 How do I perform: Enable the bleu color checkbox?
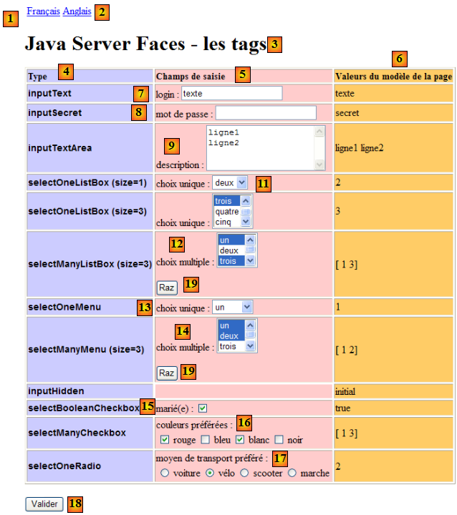coord(206,439)
